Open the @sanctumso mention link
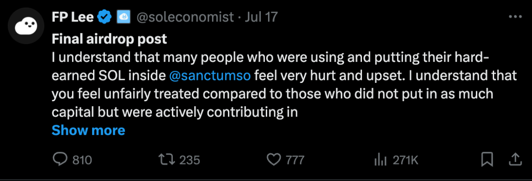 pyautogui.click(x=211, y=76)
